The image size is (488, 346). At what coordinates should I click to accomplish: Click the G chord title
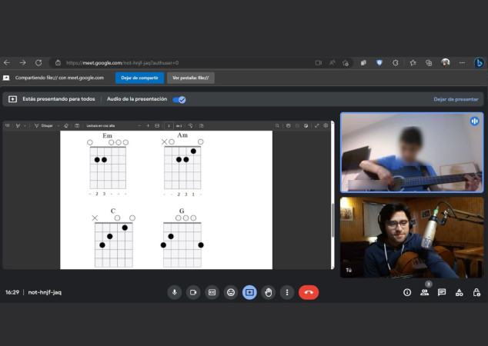(182, 211)
